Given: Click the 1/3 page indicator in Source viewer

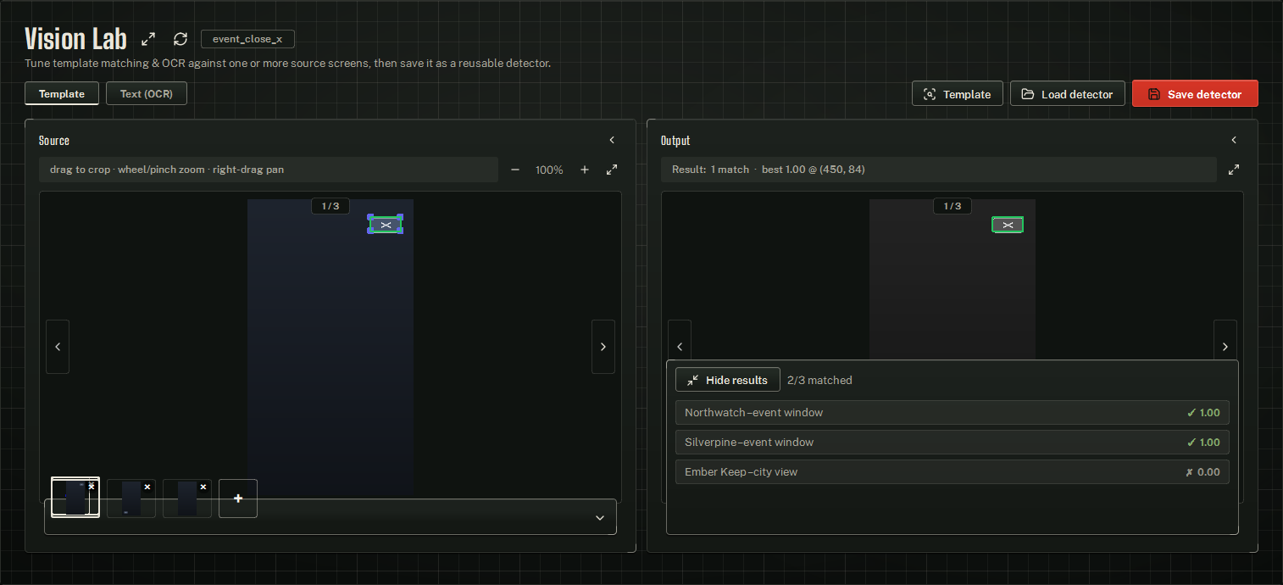Looking at the screenshot, I should [330, 206].
